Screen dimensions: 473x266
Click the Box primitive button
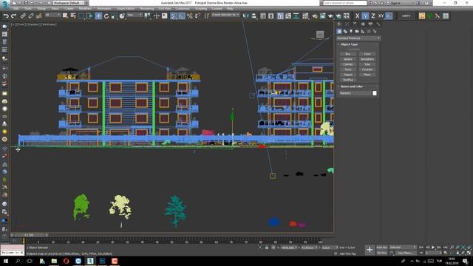[x=348, y=54]
